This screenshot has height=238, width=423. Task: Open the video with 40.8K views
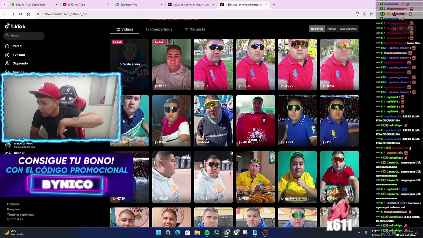tap(255, 121)
